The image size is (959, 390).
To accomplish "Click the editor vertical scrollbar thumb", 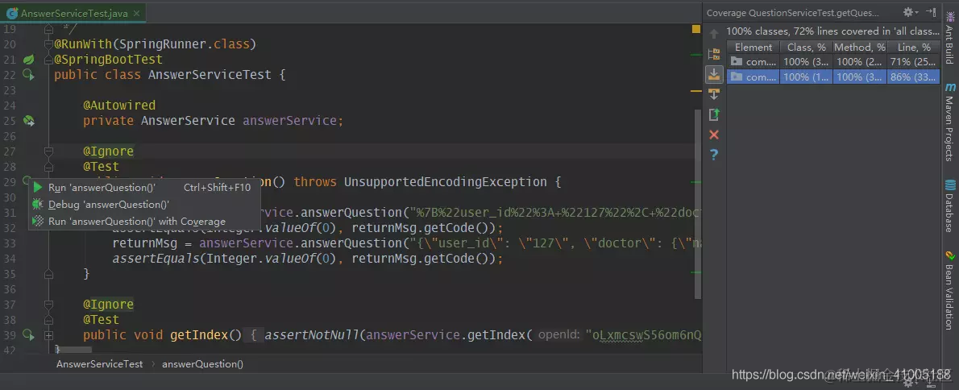I will point(699,205).
